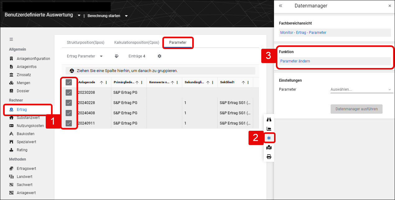Switch to the Kalkulationsposition(Cpos) tab
This screenshot has height=200, width=395.
(137, 43)
